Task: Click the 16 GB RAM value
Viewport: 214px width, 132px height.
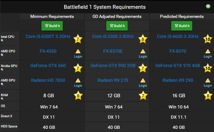Action: [x=179, y=95]
